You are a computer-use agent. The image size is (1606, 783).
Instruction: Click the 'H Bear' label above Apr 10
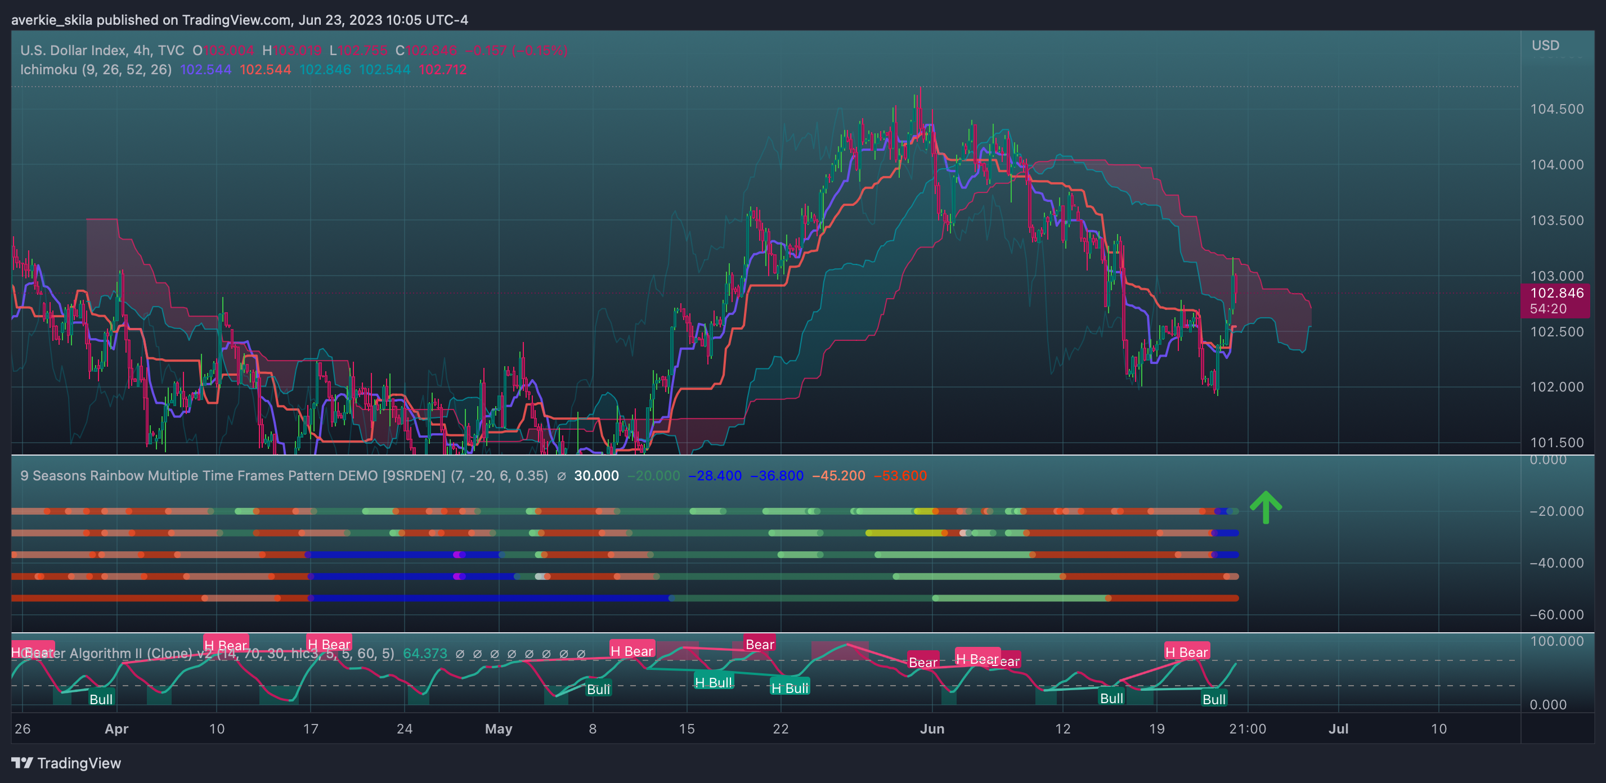tap(226, 645)
